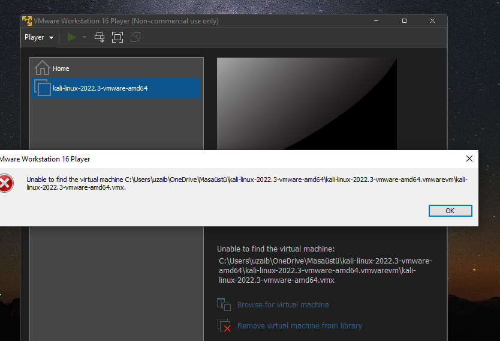Click Remove virtual machine from library

tap(299, 325)
